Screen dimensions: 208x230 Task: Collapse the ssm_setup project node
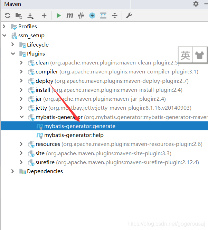4,36
